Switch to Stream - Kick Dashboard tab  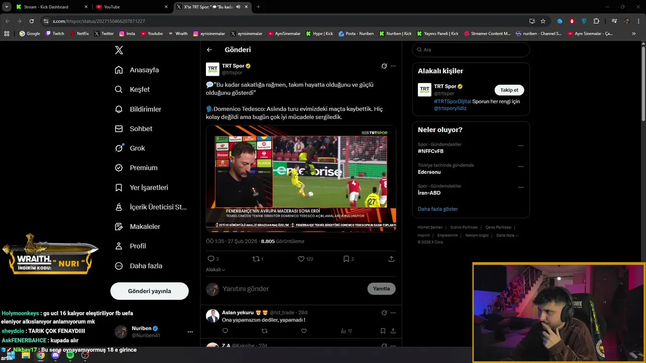[52, 7]
